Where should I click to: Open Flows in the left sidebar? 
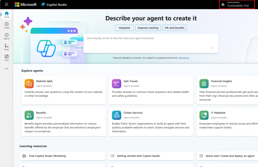pyautogui.click(x=7, y=47)
